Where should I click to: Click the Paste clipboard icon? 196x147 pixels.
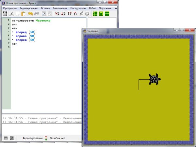[x=23, y=14]
